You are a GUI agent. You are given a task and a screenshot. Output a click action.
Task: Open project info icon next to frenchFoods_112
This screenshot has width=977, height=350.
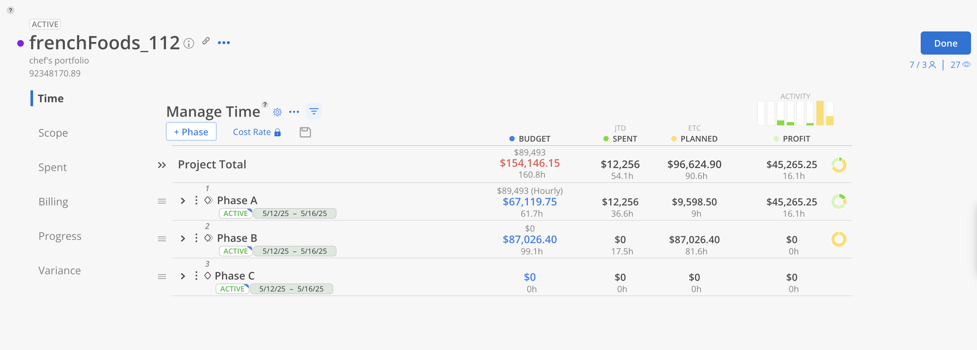pyautogui.click(x=188, y=44)
